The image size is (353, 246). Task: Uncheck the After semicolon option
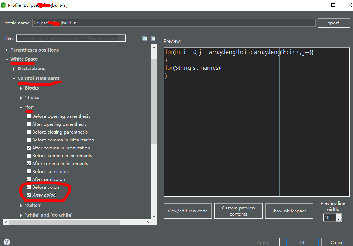tap(29, 179)
